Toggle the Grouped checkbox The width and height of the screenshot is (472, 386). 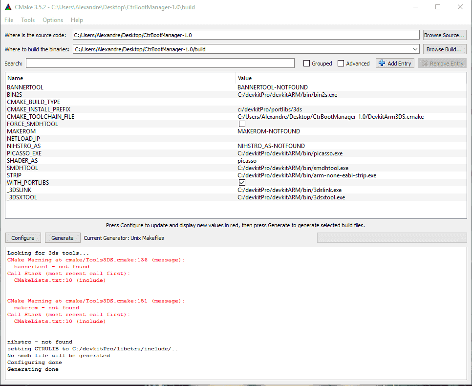pyautogui.click(x=306, y=63)
